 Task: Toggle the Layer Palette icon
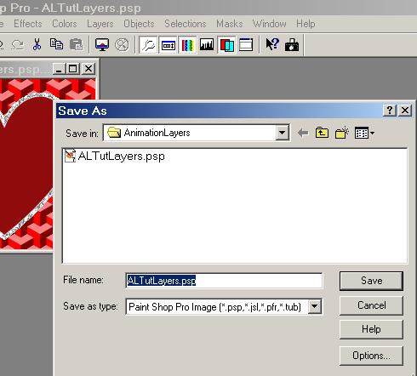pos(226,45)
